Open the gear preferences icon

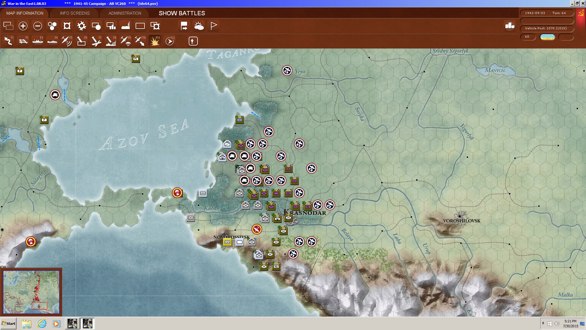point(81,26)
